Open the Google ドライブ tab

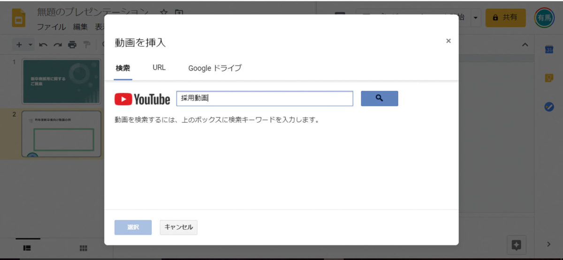pos(215,68)
